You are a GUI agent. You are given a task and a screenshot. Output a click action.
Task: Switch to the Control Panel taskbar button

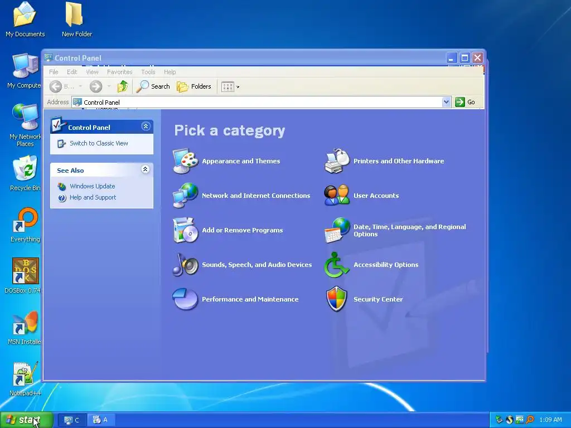coord(72,420)
